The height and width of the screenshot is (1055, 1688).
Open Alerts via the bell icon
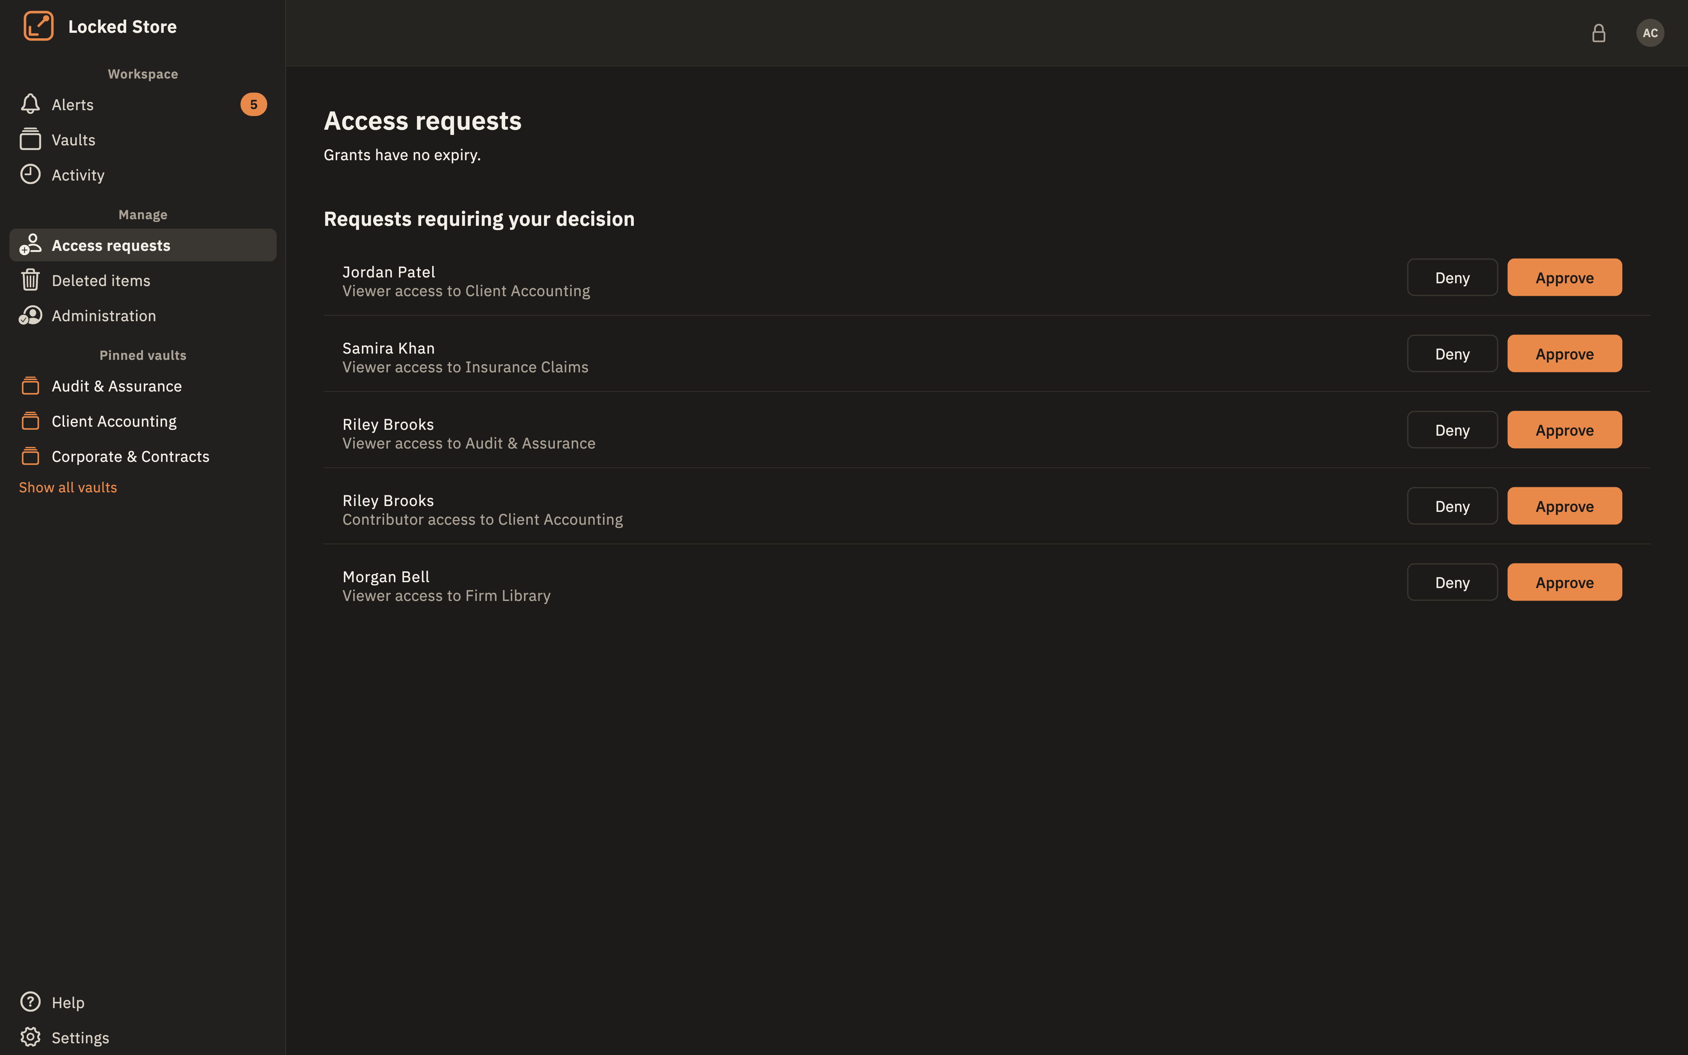[30, 104]
